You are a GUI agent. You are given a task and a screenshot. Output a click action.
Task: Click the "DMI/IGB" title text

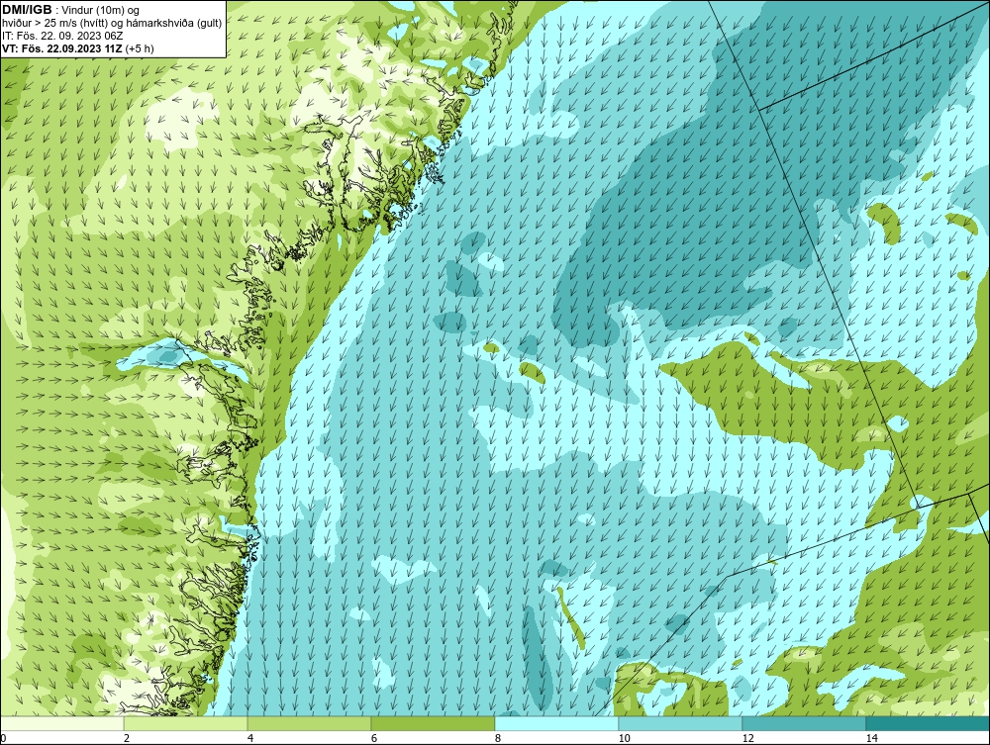pos(27,10)
